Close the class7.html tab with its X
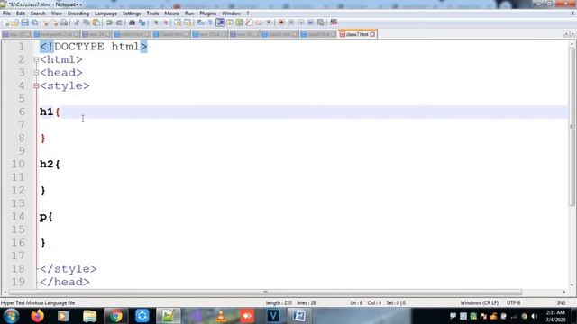 click(x=372, y=34)
